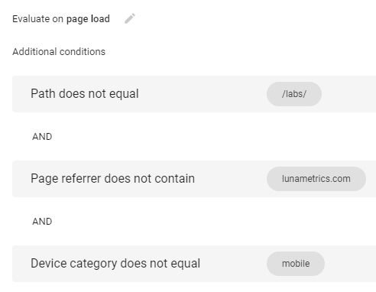Click blank space in Page referrer condition row

[x=229, y=179]
